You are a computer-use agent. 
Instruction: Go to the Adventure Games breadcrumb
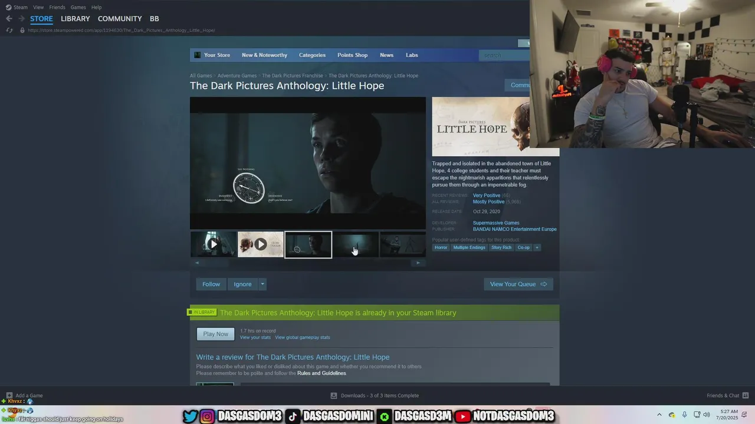(237, 75)
